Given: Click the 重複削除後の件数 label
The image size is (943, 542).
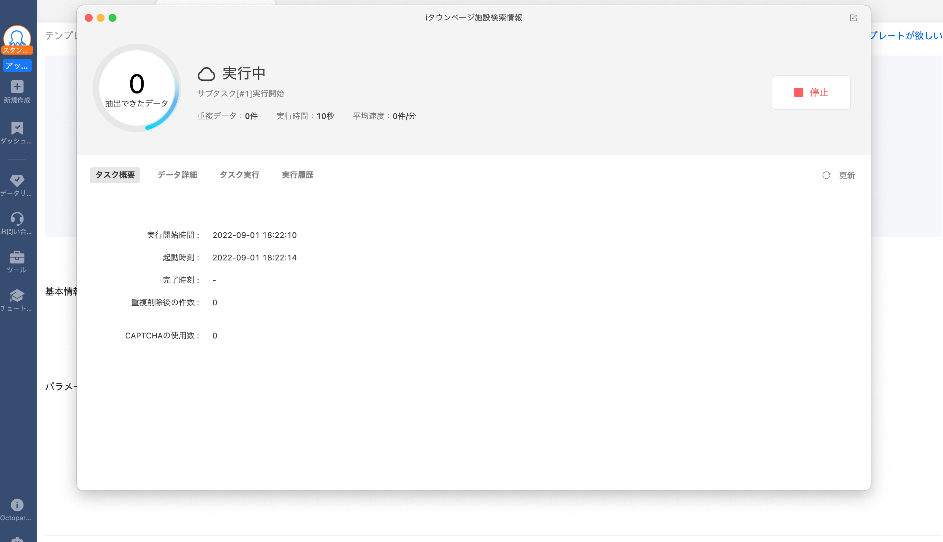Looking at the screenshot, I should click(x=165, y=303).
